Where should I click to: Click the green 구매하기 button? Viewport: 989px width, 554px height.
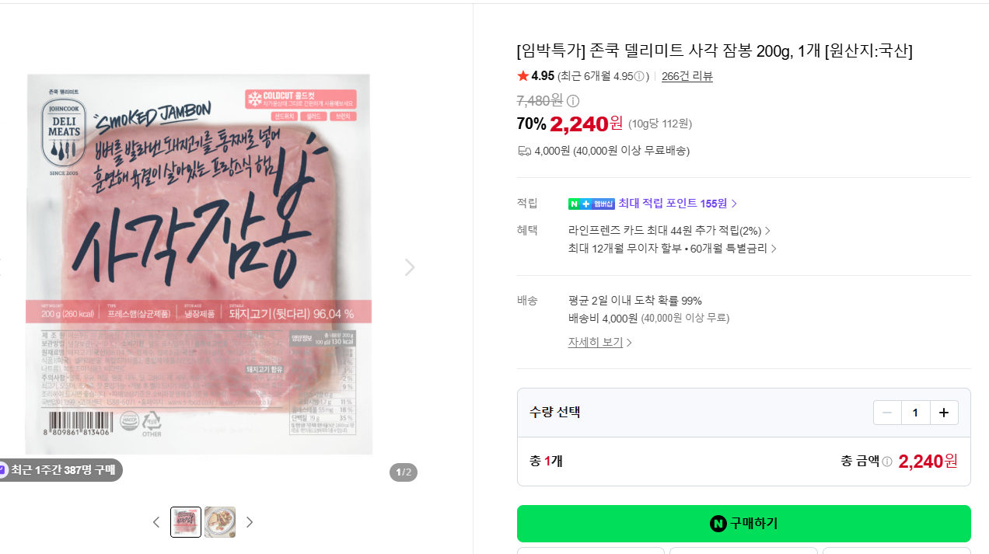744,524
